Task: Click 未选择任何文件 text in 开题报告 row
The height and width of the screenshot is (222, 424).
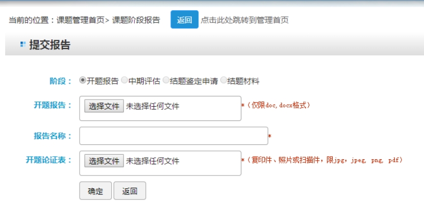Action: pyautogui.click(x=153, y=106)
